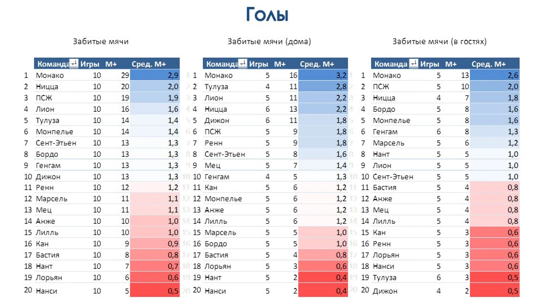Select the Лорьян cell in the first table
542x304 pixels.
pos(49,277)
